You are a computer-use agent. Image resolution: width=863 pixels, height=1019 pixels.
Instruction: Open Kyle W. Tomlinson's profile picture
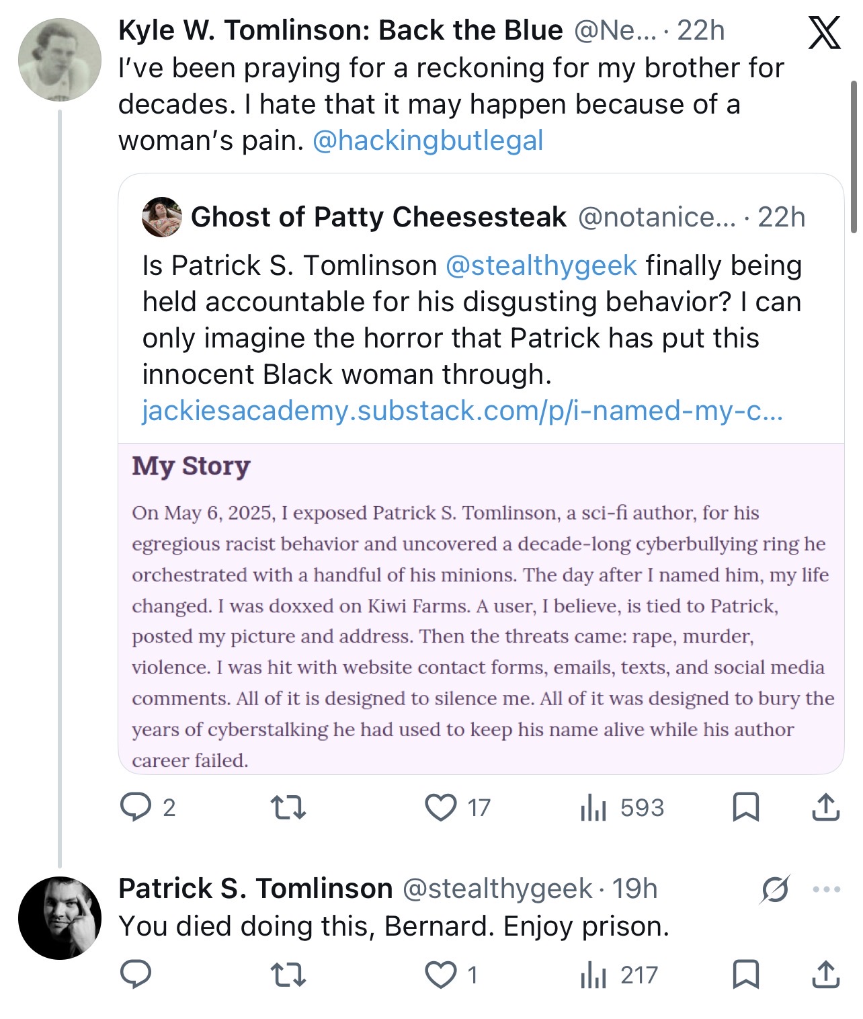click(60, 59)
